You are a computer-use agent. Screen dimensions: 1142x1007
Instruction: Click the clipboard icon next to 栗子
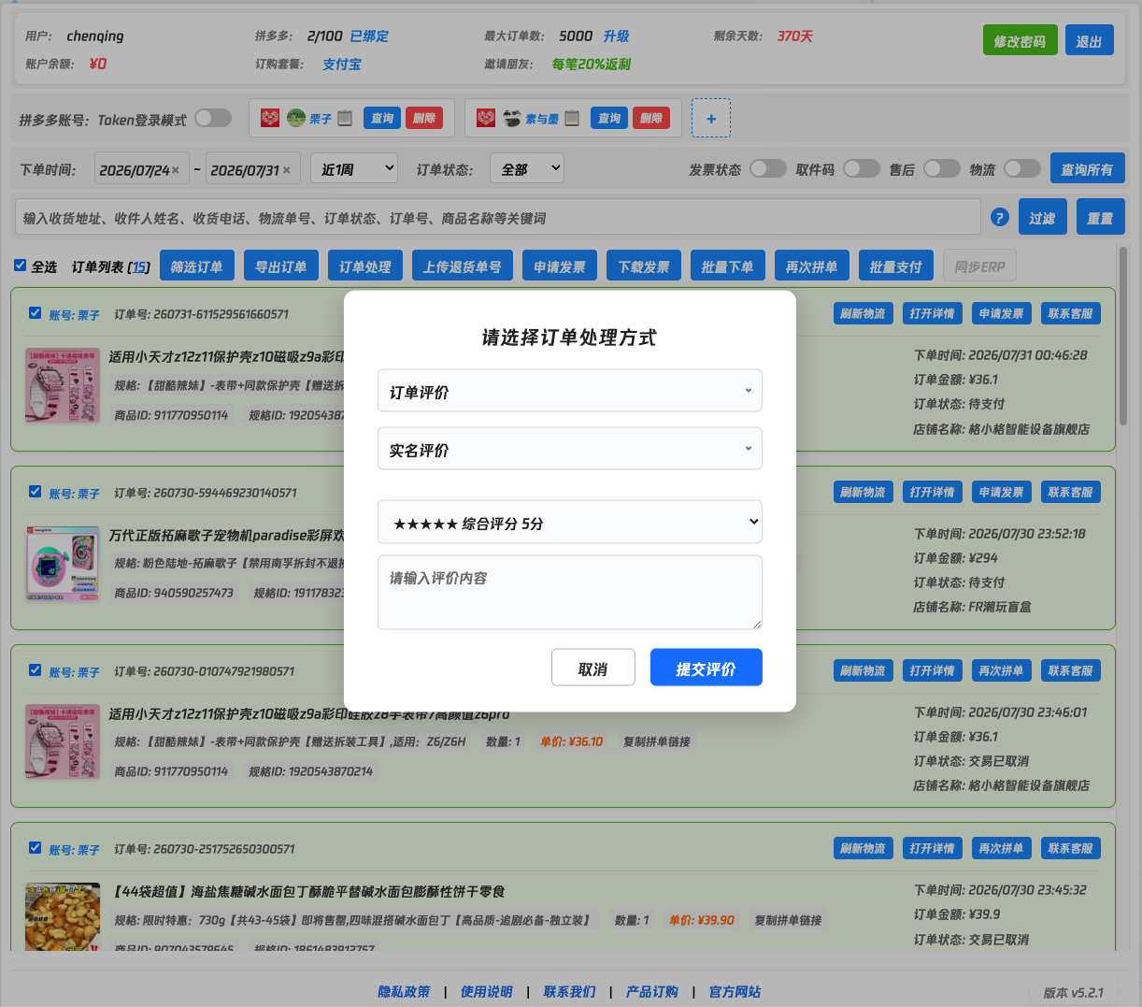(x=345, y=118)
